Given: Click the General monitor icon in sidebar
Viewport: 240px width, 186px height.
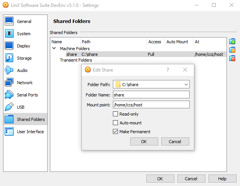Looking at the screenshot, I should pos(9,21).
